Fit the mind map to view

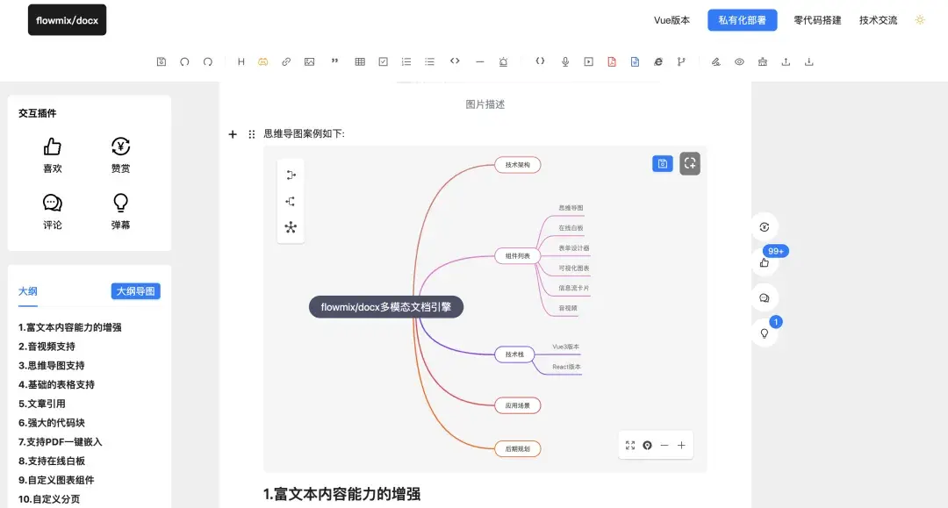click(630, 445)
